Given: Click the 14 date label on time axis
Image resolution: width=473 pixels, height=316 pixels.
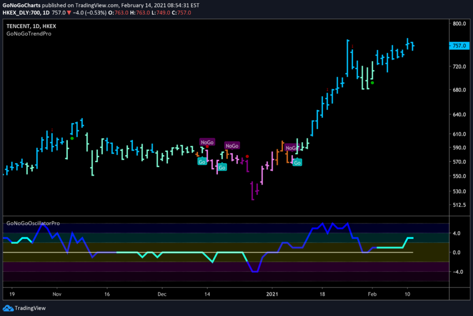Looking at the screenshot, I should tap(207, 294).
